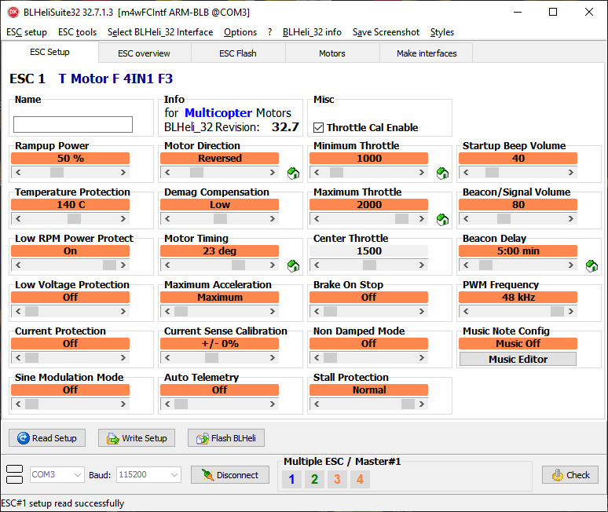Increase Maximum Acceleration with right arrow
608x512 pixels.
tap(273, 312)
